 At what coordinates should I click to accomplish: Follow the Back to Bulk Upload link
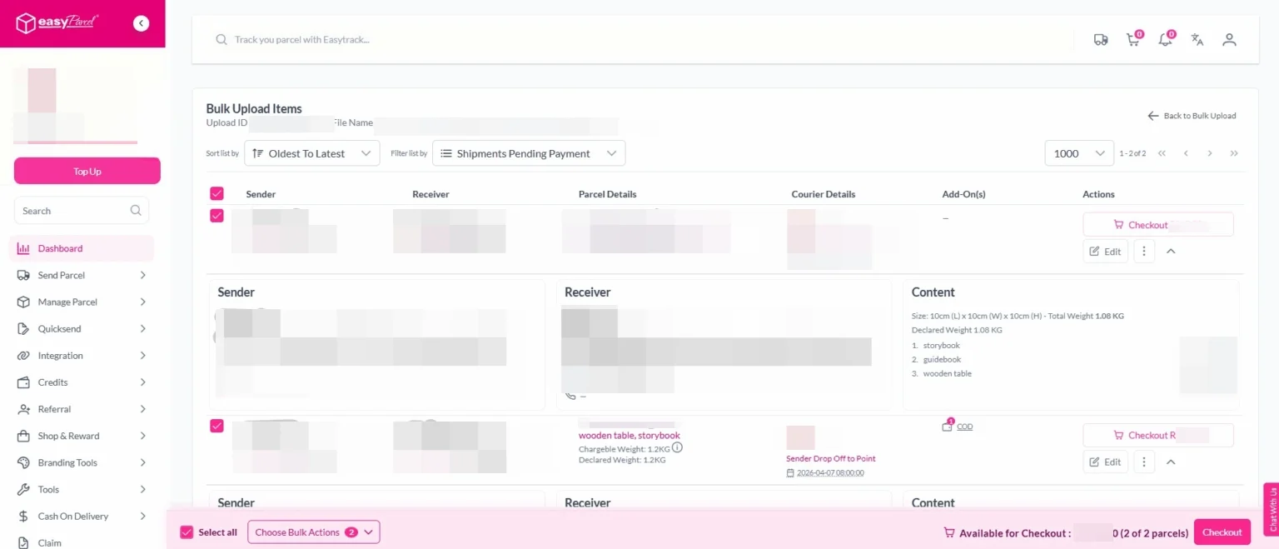coord(1192,116)
